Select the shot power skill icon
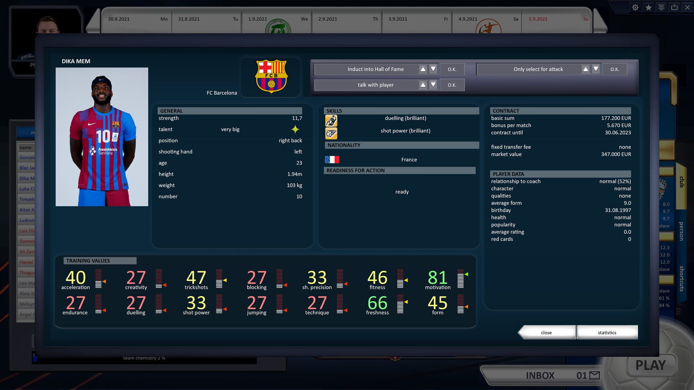694x390 pixels. pos(331,133)
